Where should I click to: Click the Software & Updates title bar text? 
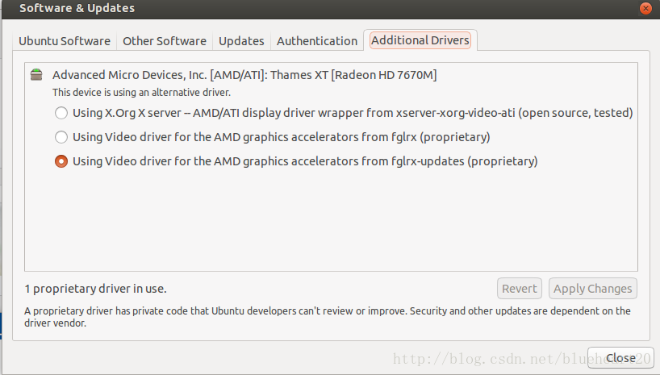(x=77, y=8)
